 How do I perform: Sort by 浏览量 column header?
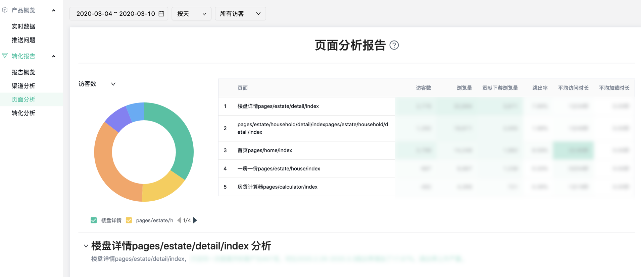[464, 88]
